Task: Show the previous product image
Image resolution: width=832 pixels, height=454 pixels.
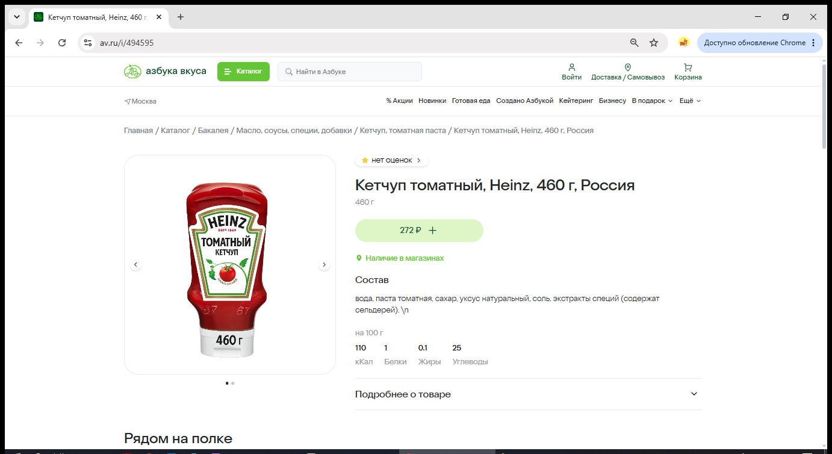Action: [x=135, y=264]
